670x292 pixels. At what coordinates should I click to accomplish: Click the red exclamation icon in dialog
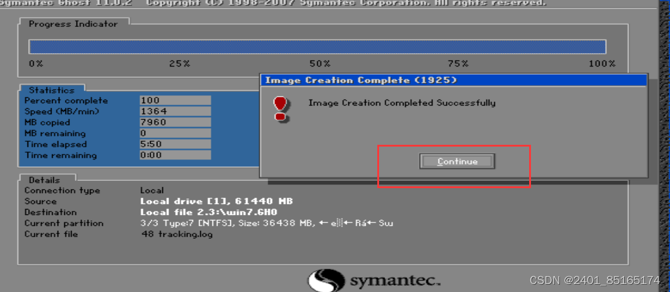click(280, 108)
